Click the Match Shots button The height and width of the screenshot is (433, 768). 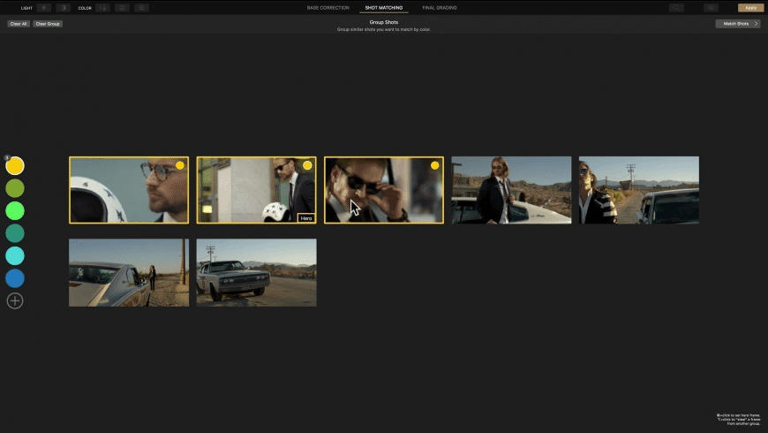tap(737, 24)
